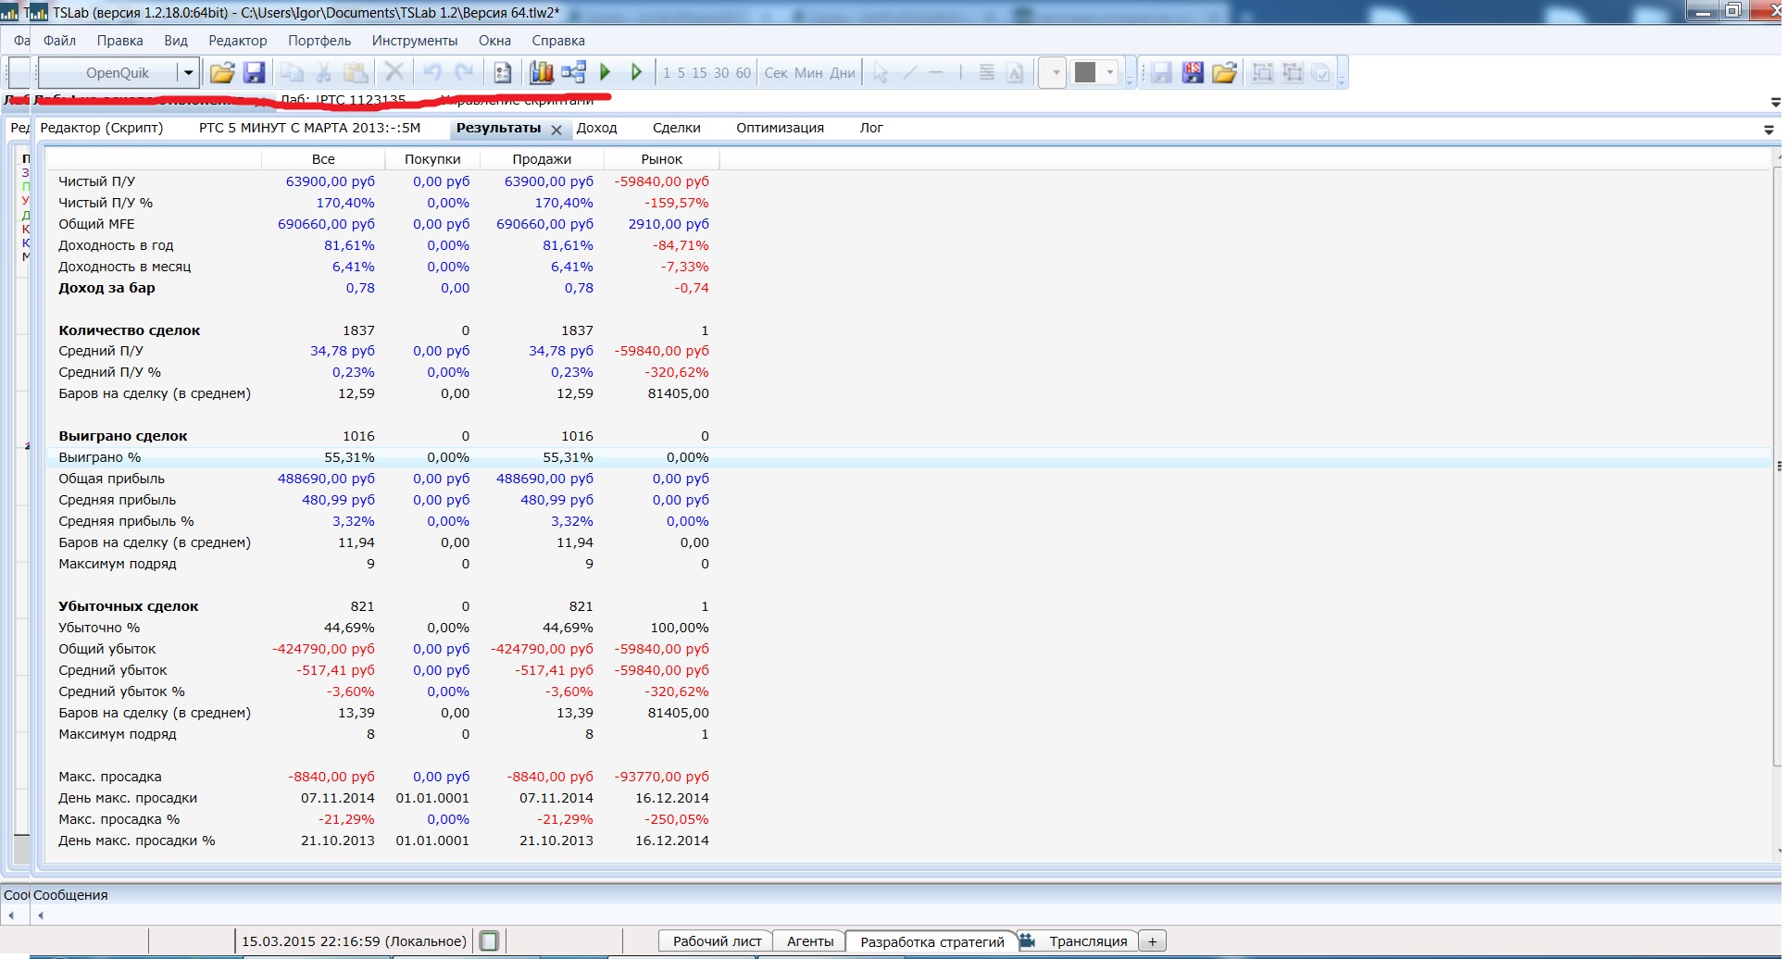Open the bar chart icon in toolbar
Viewport: 1788px width, 959px height.
541,73
